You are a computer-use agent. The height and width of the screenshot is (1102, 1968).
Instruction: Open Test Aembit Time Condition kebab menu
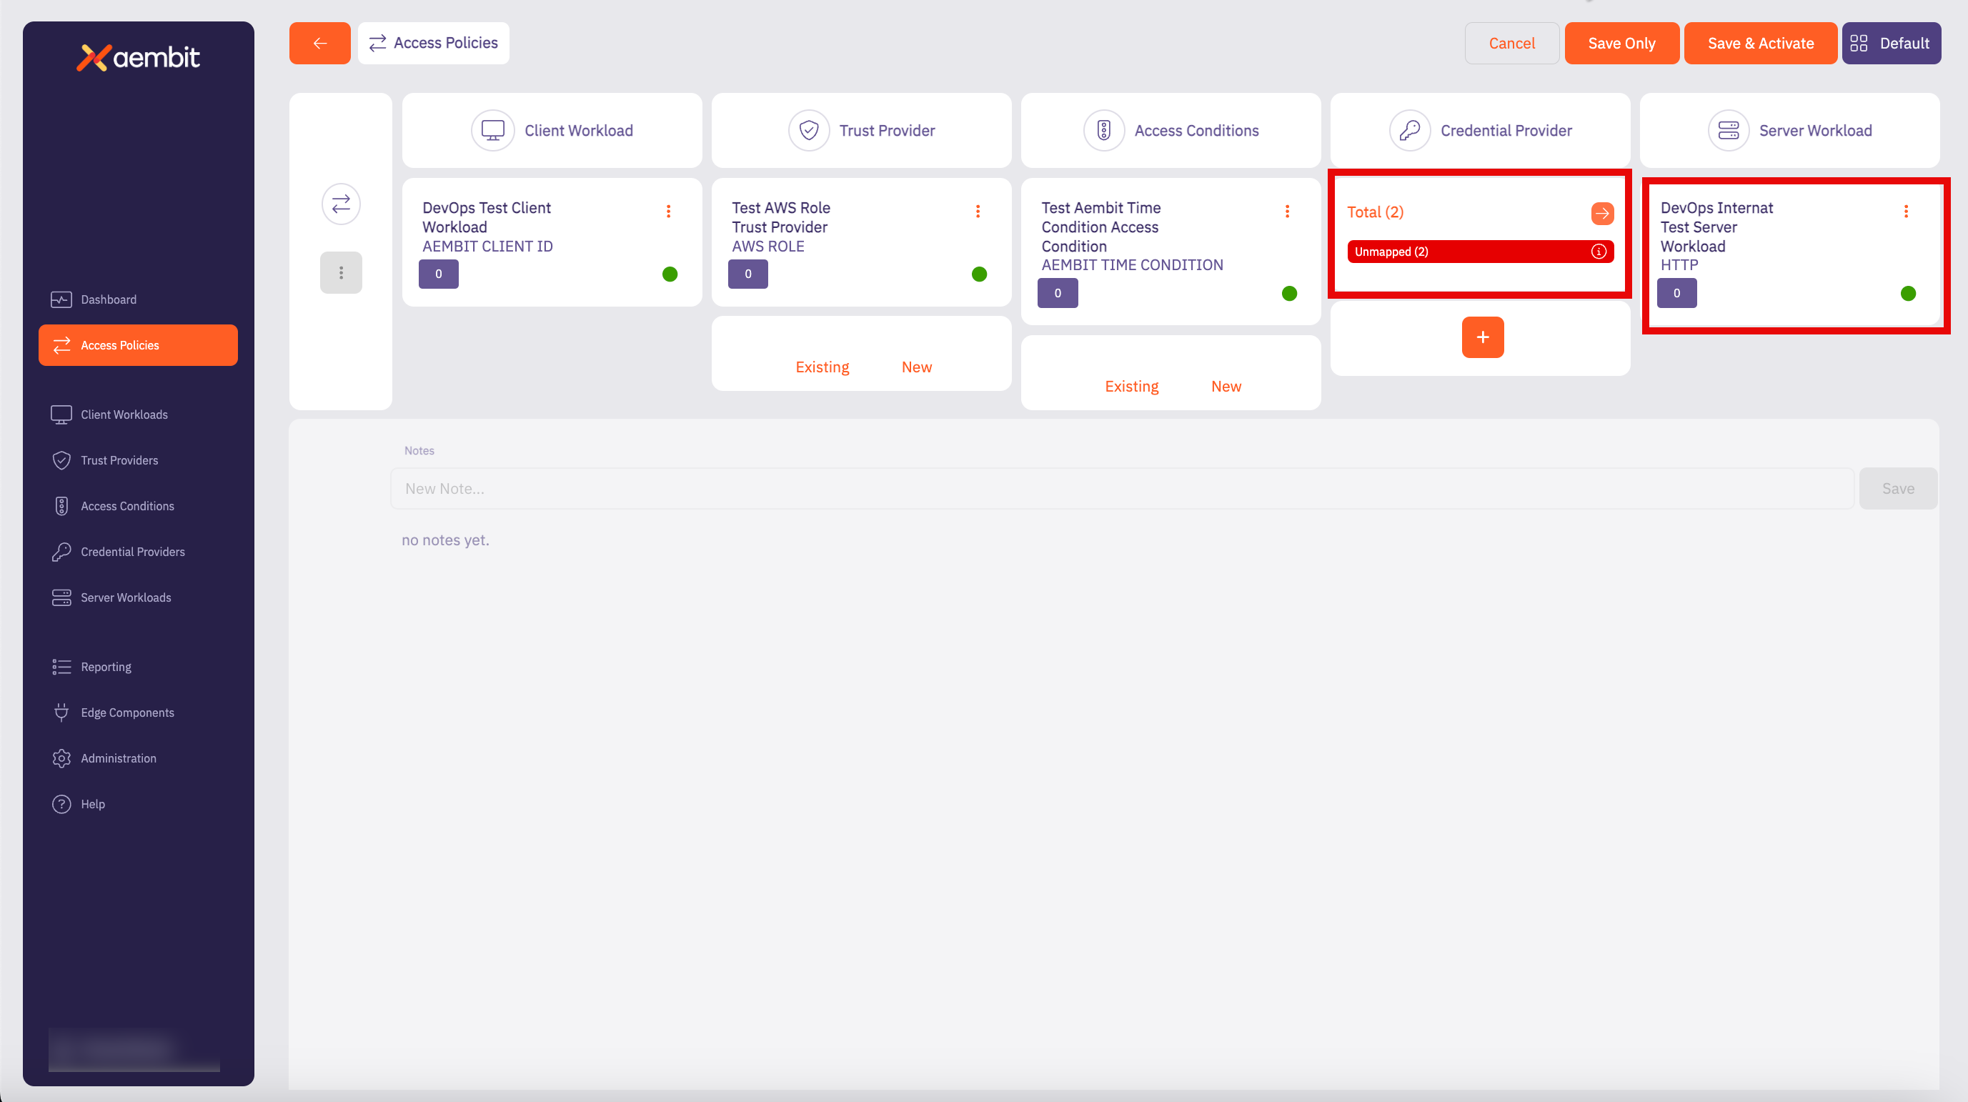pos(1286,211)
